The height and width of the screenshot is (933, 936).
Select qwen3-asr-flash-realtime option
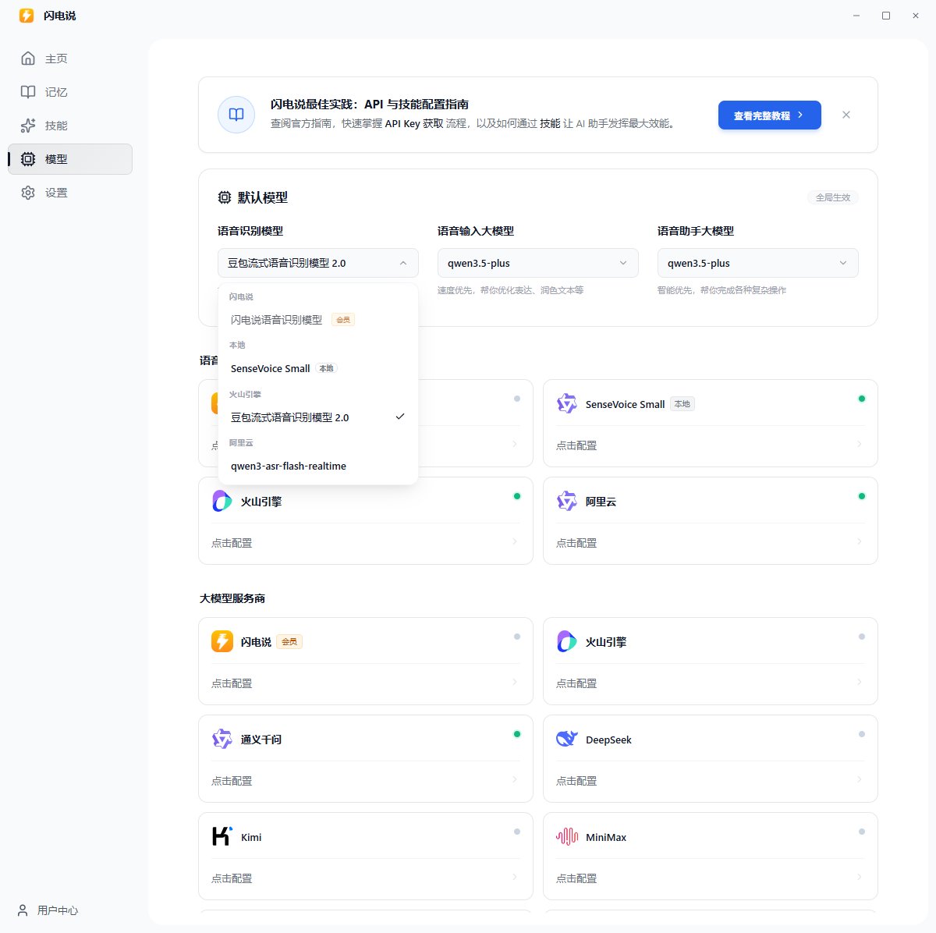[318, 466]
